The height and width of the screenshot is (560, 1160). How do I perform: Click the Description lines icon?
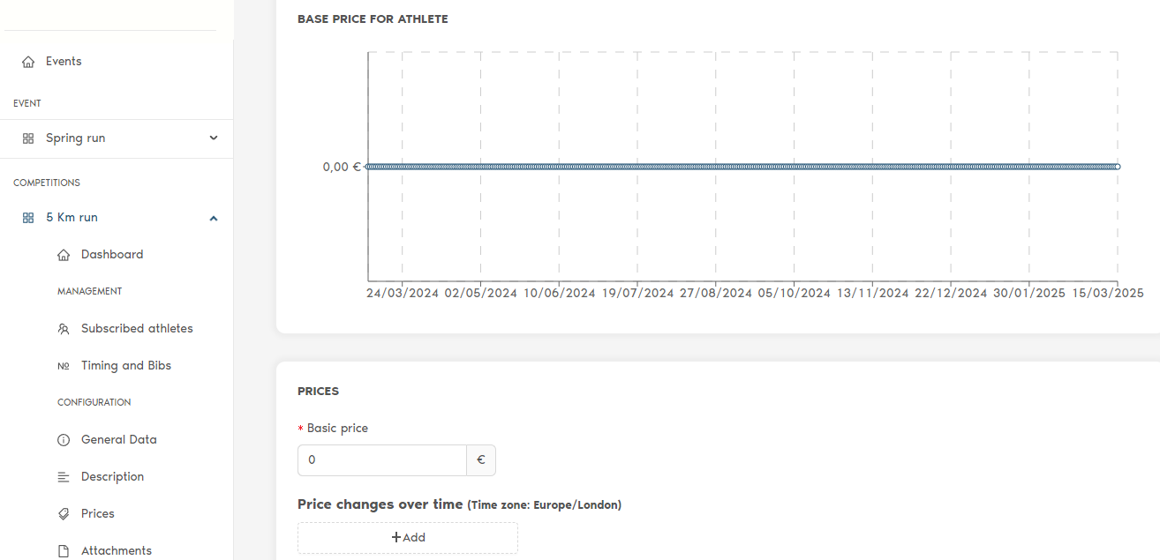[64, 477]
